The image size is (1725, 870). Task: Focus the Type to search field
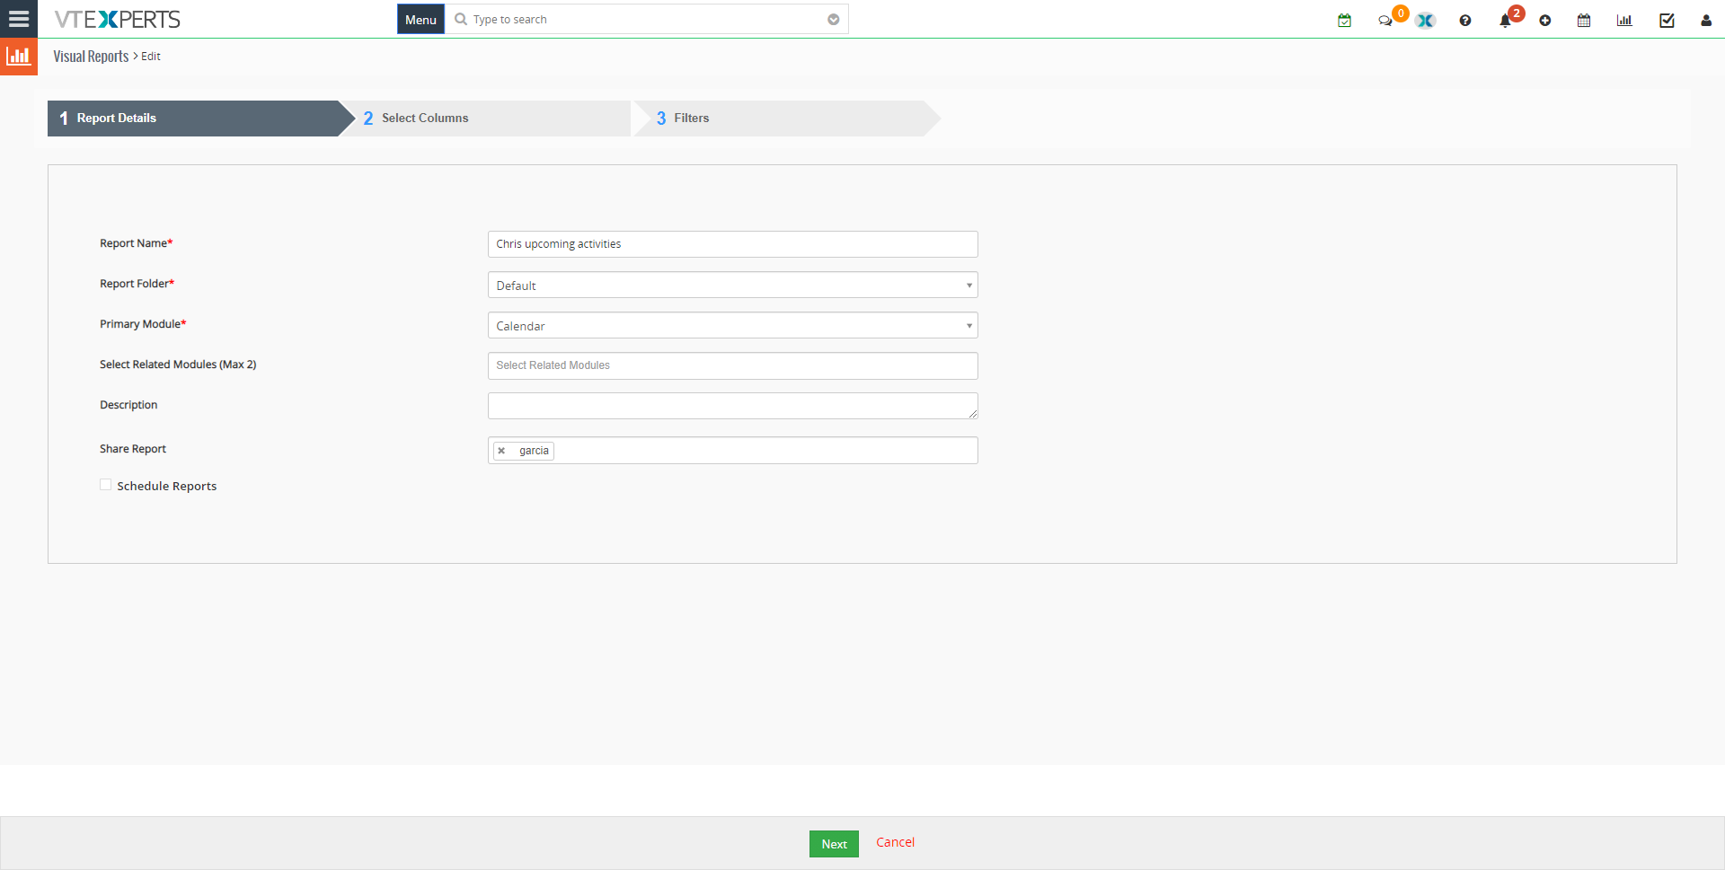[x=647, y=20]
